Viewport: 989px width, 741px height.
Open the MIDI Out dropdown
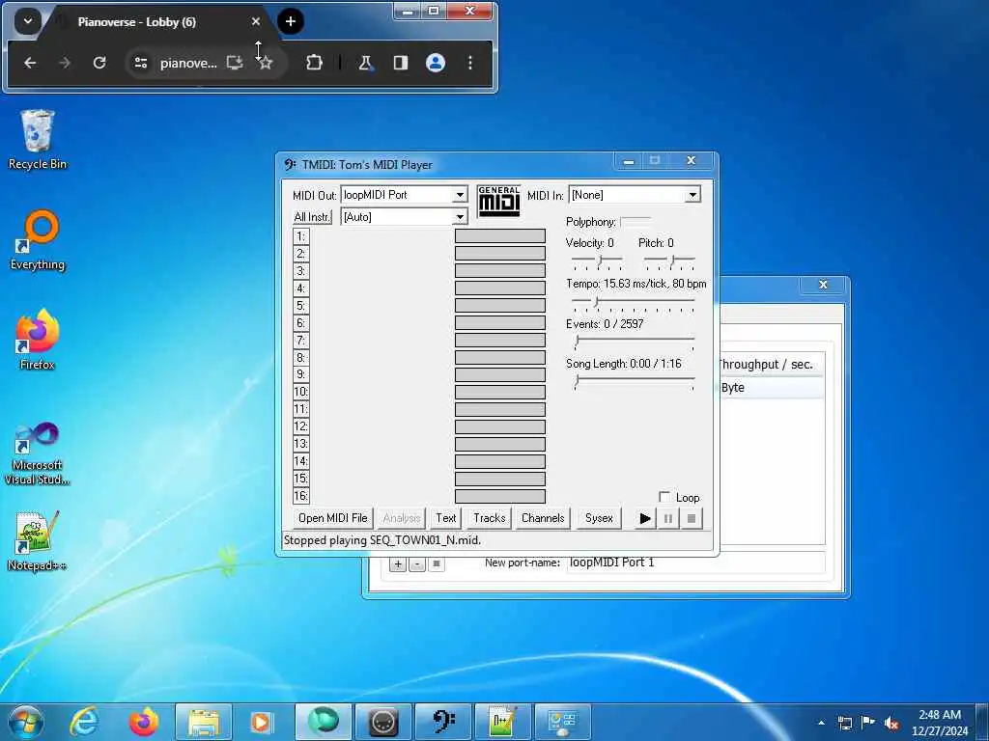coord(460,195)
